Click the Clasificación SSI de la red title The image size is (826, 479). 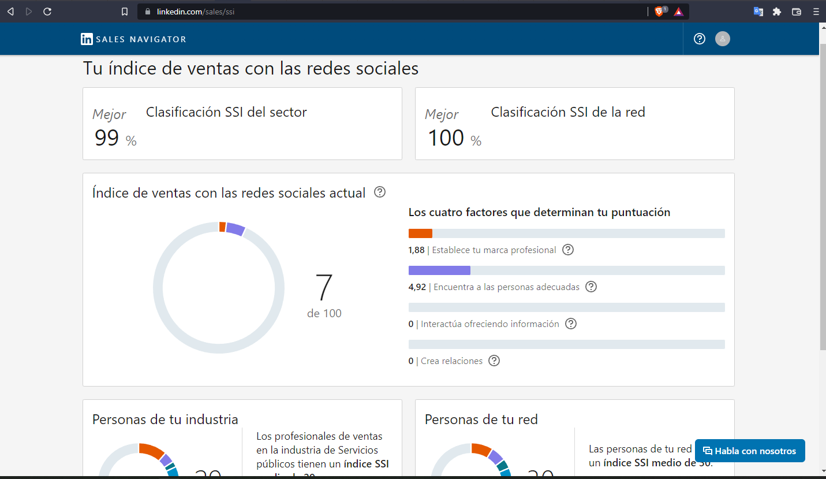(568, 112)
